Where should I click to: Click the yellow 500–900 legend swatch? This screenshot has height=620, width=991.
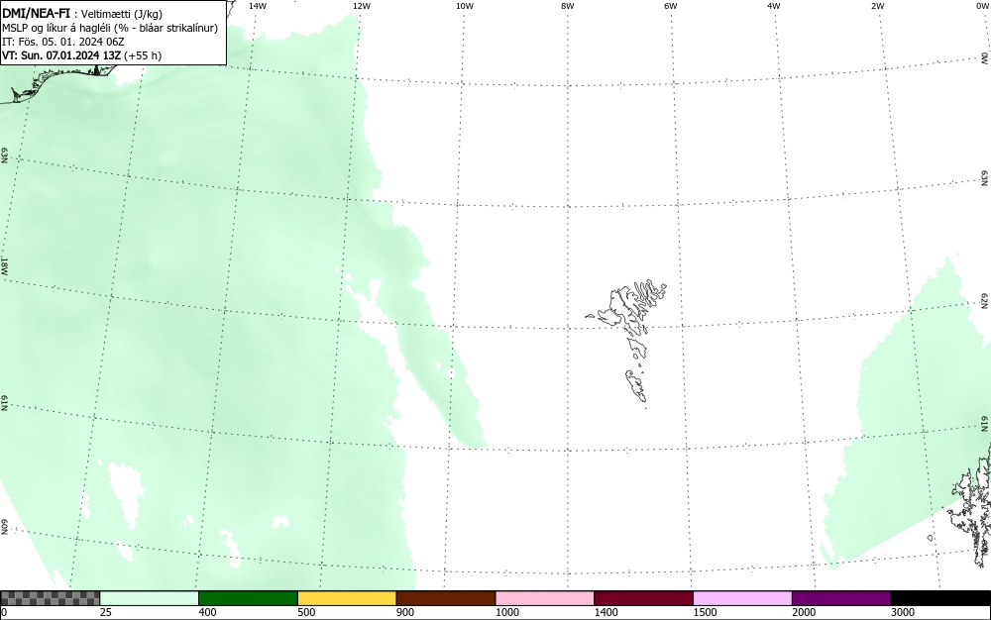(347, 598)
